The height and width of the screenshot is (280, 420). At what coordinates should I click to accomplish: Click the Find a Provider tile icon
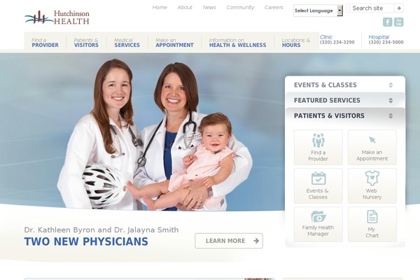point(318,148)
